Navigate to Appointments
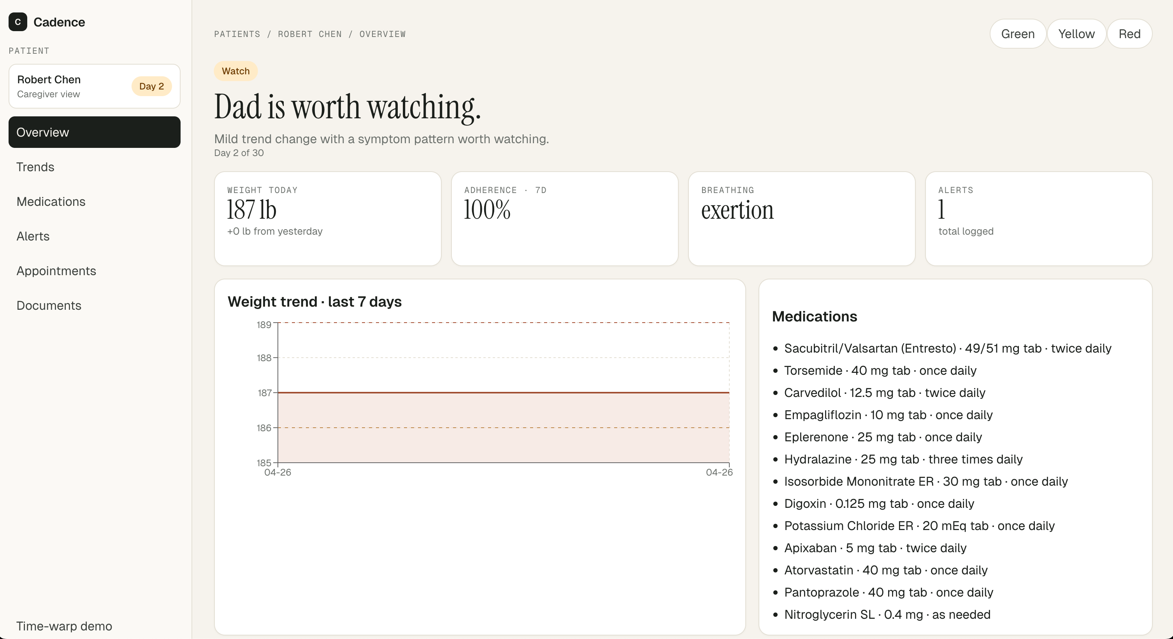1173x639 pixels. 56,270
